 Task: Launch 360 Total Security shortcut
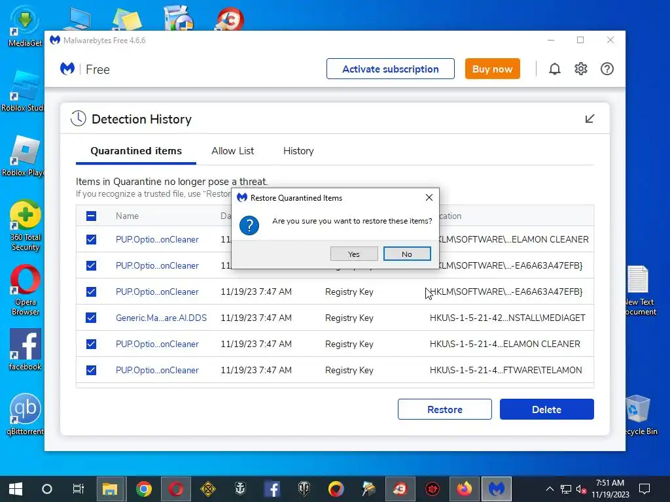point(26,226)
